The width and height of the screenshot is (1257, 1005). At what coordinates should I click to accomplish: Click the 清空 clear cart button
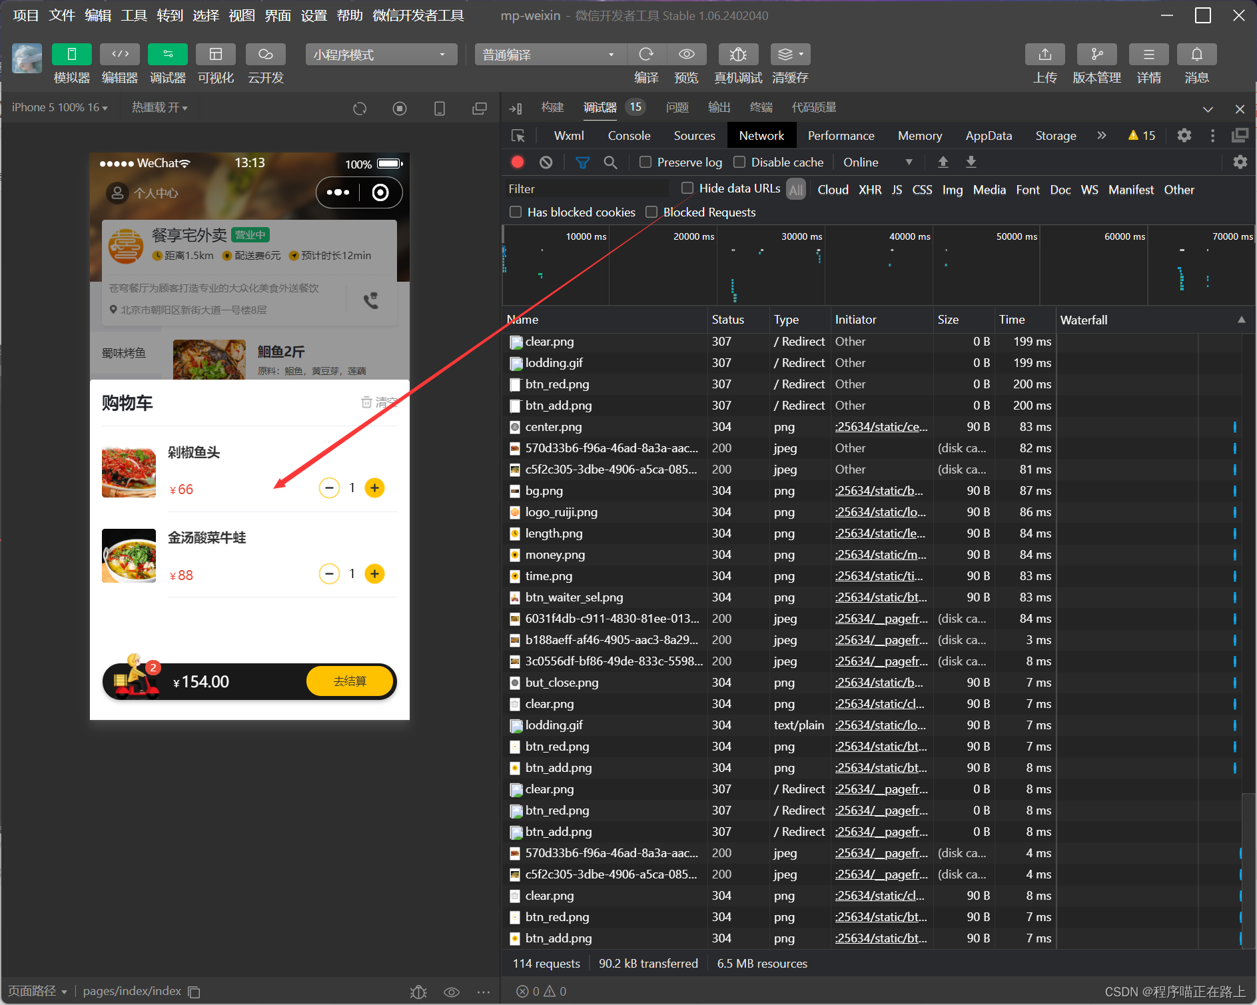(379, 402)
